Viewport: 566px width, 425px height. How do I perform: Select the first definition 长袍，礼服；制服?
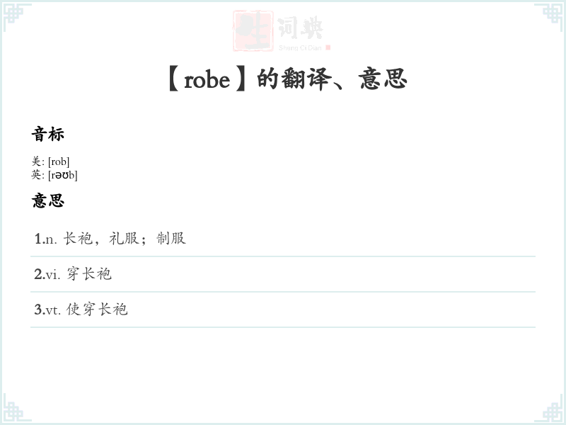point(125,239)
